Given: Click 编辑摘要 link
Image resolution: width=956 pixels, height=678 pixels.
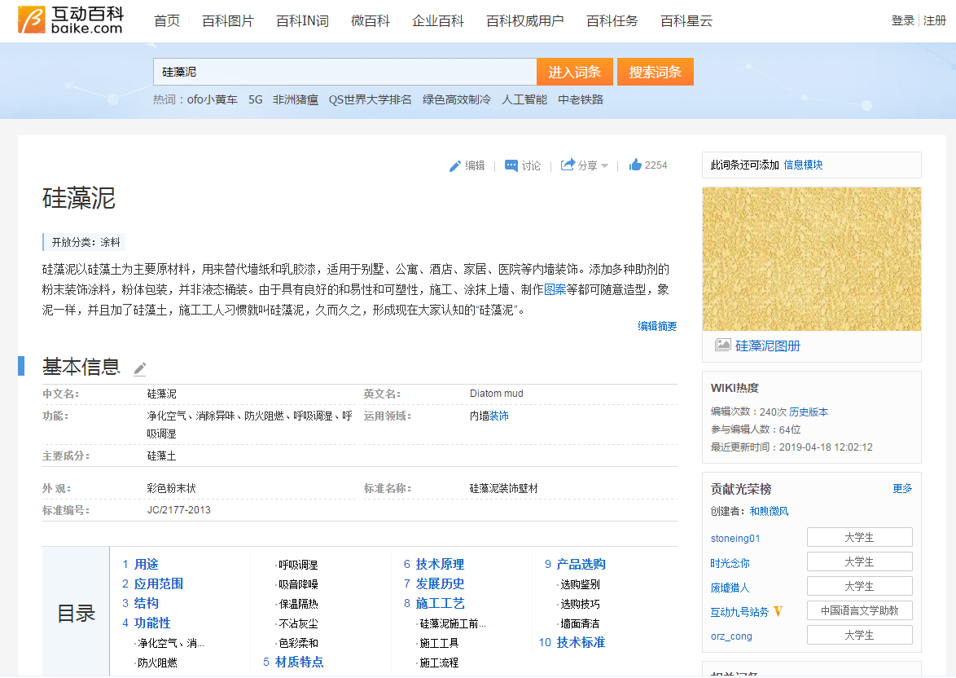Looking at the screenshot, I should coord(657,326).
